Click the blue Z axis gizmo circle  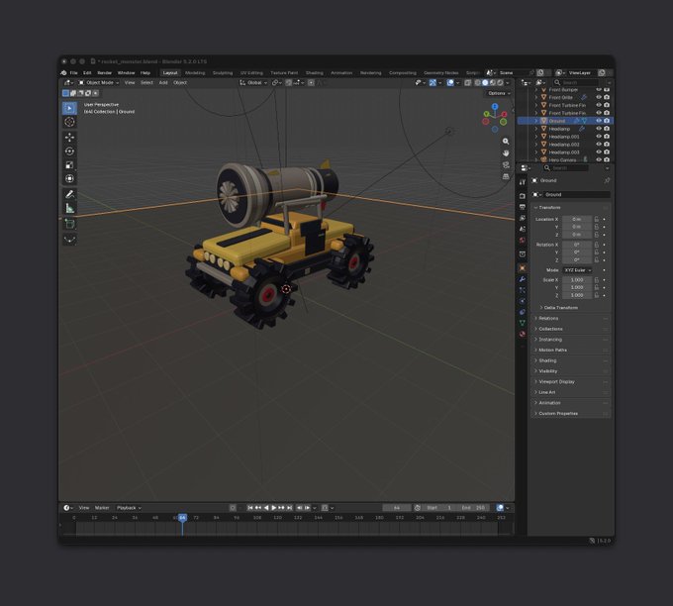click(x=495, y=107)
